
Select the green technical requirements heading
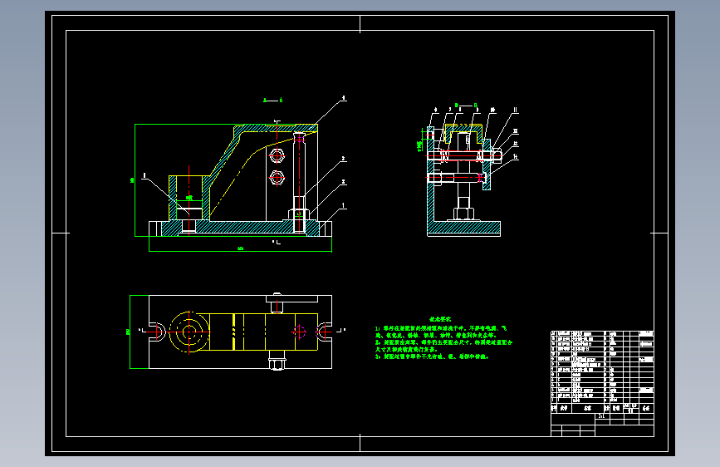[440, 319]
